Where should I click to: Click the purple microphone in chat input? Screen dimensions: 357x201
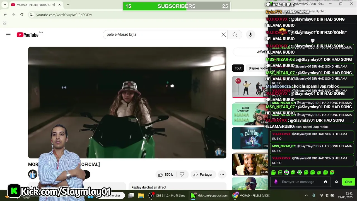(x=276, y=182)
